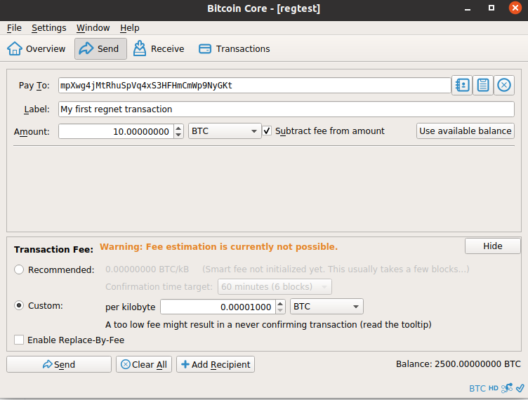Open the custom fee unit BTC dropdown
This screenshot has height=400, width=528.
(326, 307)
